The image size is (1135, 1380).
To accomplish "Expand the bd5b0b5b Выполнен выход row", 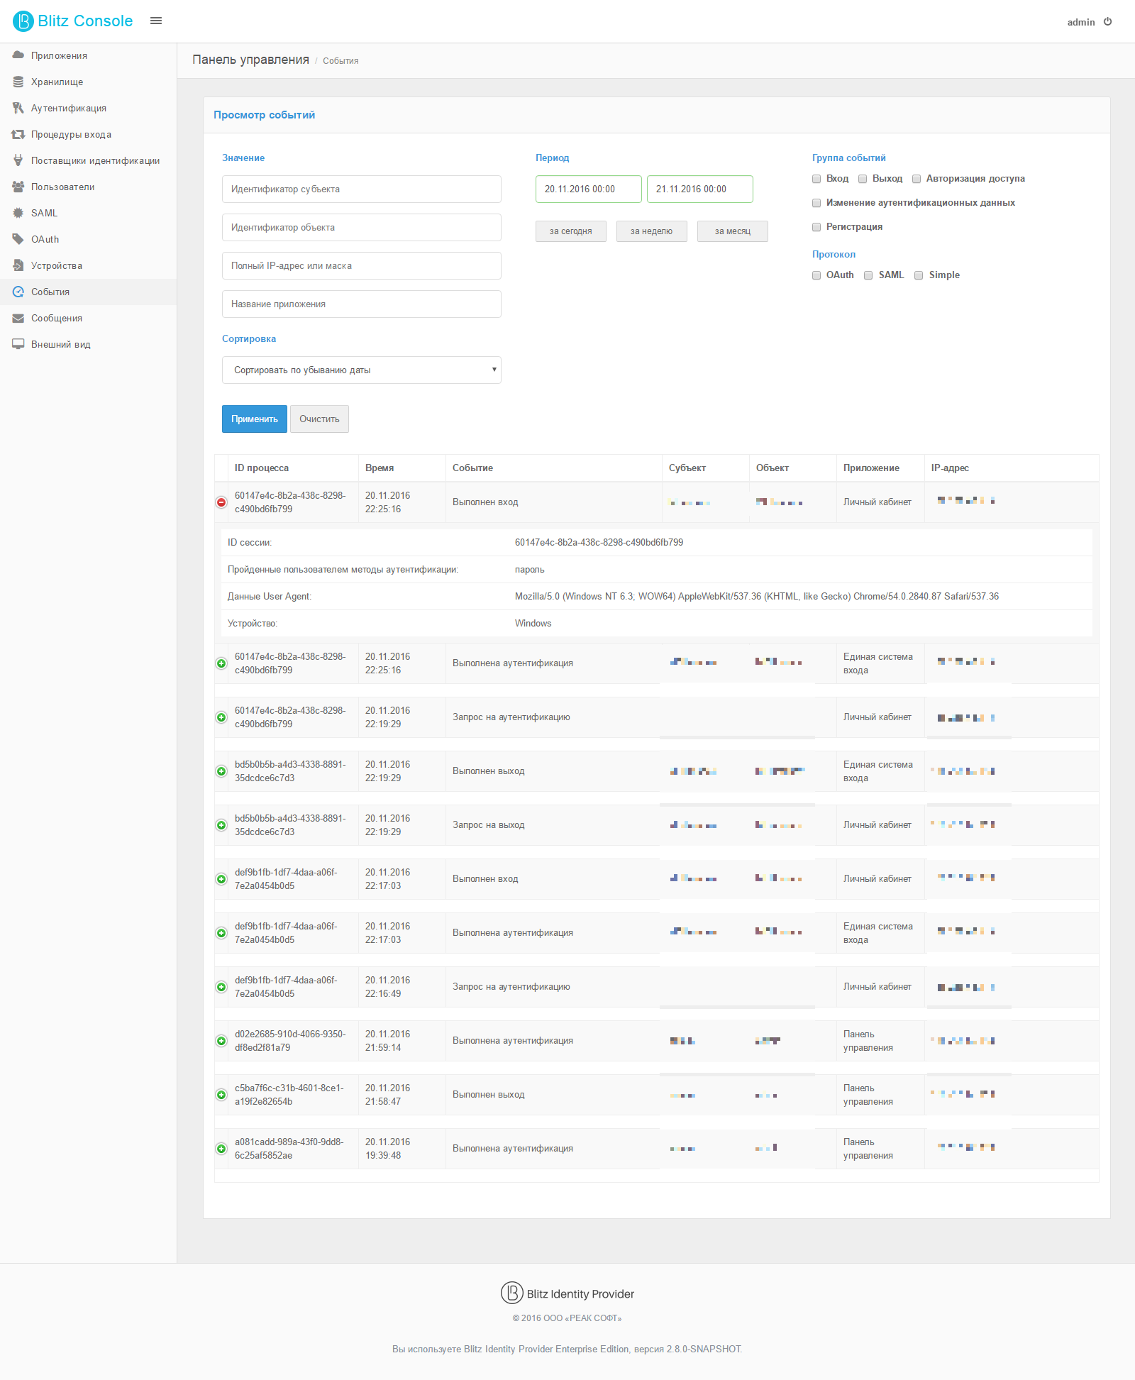I will (x=221, y=771).
